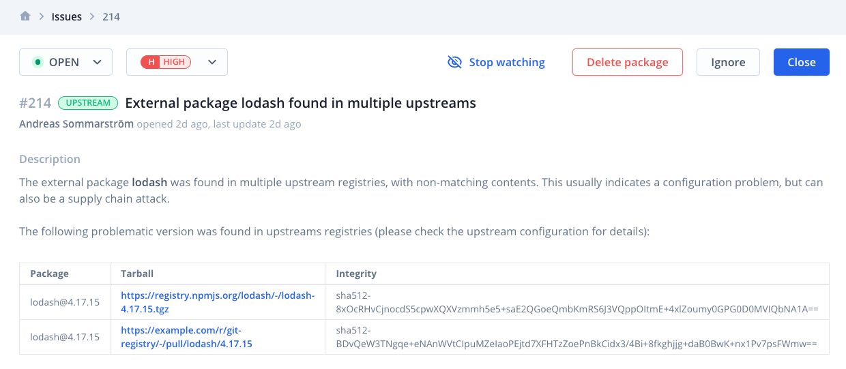
Task: Click the green UPSTREAM tag
Action: pos(88,103)
